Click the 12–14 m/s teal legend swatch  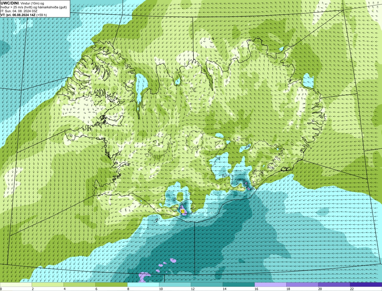pos(207,284)
